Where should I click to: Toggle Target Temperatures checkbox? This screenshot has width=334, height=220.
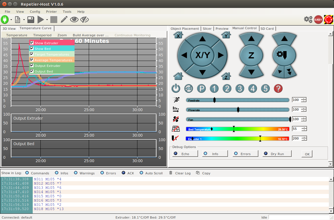(32, 54)
